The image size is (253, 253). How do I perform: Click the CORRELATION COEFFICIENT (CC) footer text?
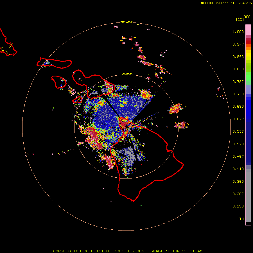(89, 251)
